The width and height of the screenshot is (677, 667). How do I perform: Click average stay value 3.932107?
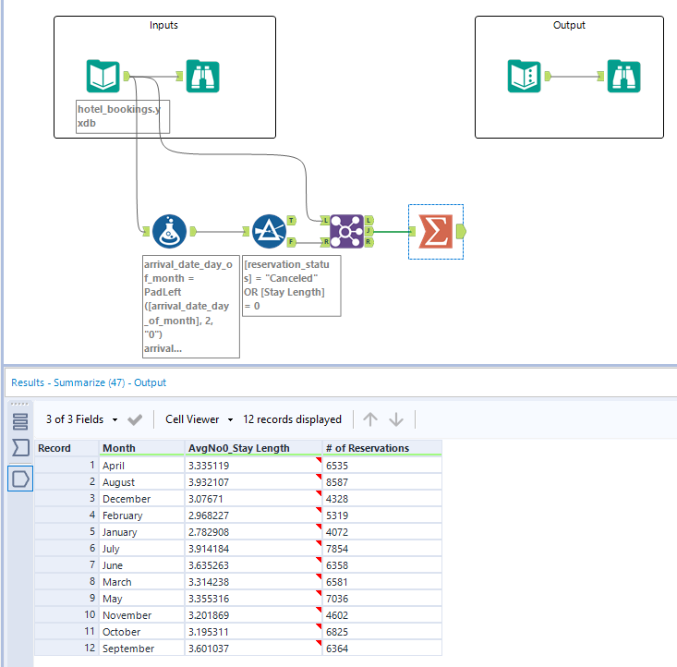pyautogui.click(x=253, y=482)
